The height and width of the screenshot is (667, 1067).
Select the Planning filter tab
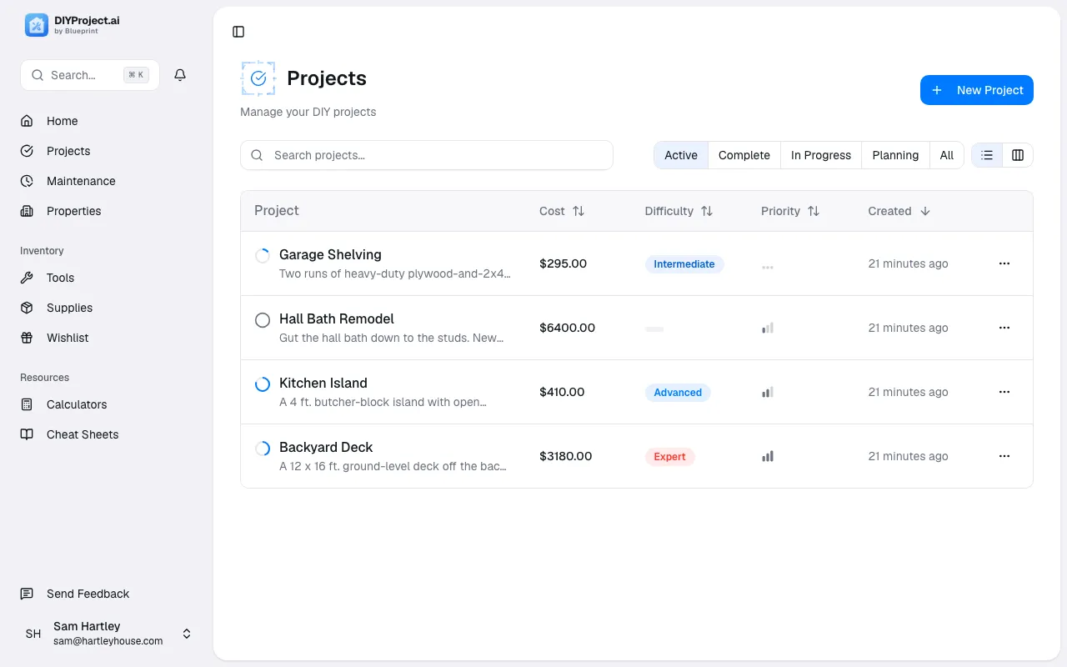[x=895, y=155]
